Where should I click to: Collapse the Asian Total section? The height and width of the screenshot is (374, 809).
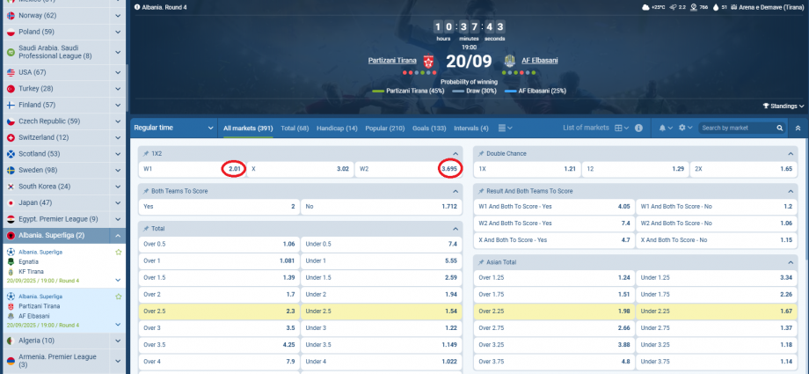pos(791,262)
